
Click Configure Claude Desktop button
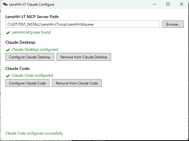tap(30, 57)
